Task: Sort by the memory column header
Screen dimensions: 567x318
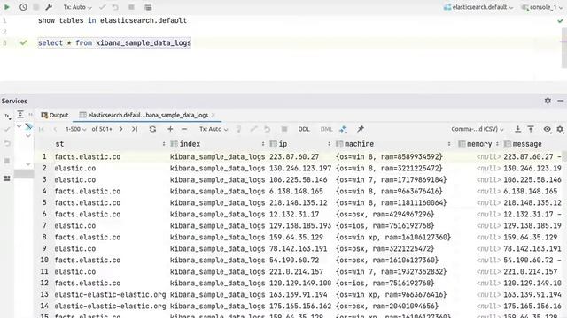Action: pyautogui.click(x=478, y=144)
